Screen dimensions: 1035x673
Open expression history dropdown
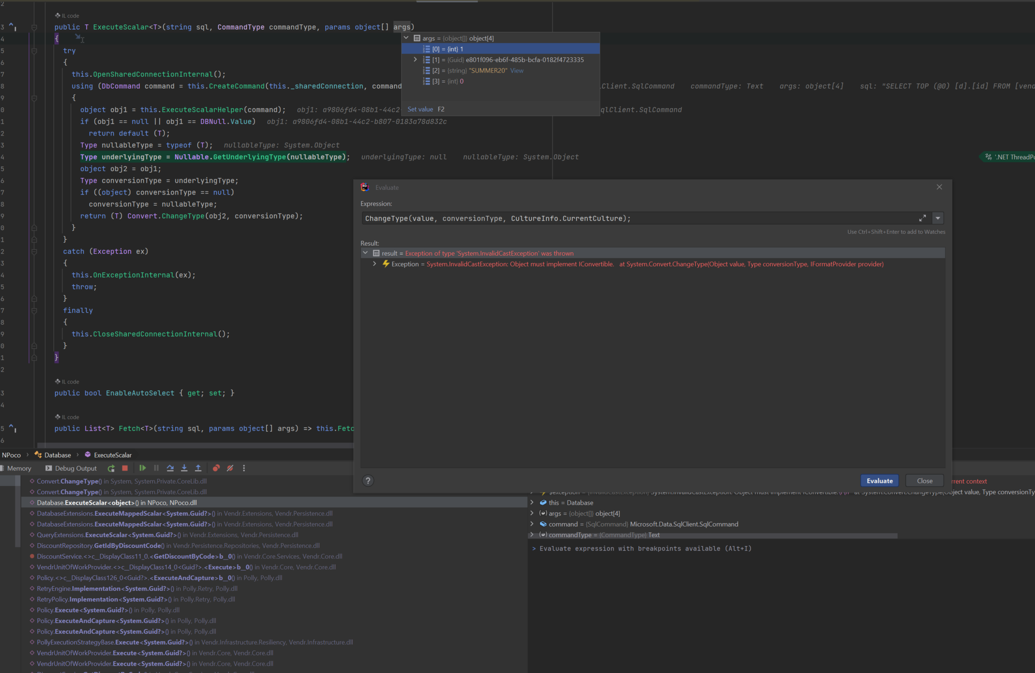pyautogui.click(x=938, y=218)
